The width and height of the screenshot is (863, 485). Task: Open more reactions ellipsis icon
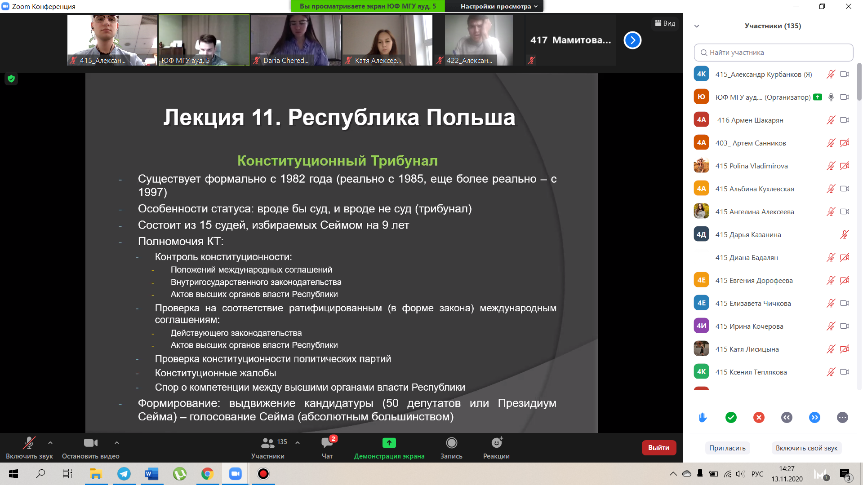tap(842, 418)
